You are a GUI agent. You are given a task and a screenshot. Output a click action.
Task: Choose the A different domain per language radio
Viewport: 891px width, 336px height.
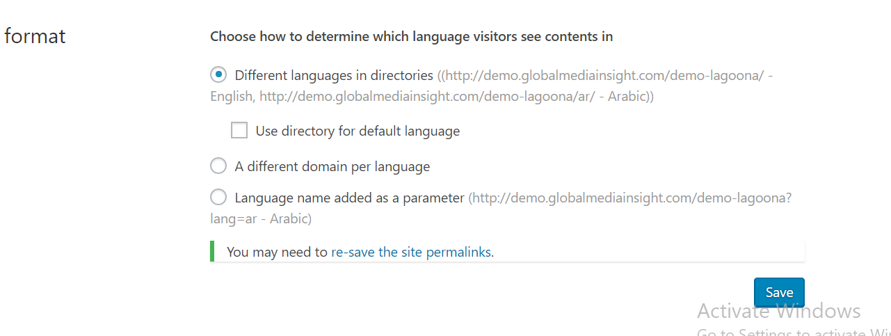click(x=218, y=166)
